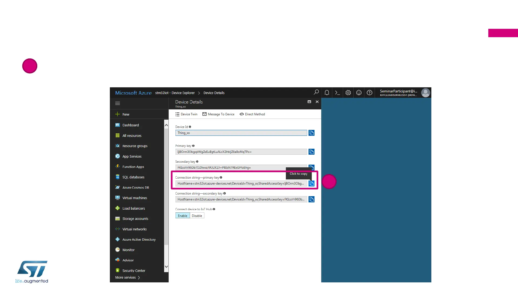Copy the Device Id value

coord(312,133)
